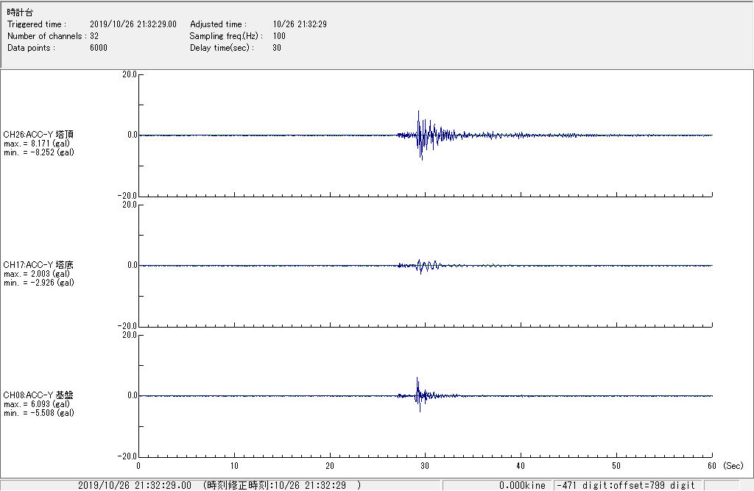Viewport: 754px width, 491px height.
Task: Click the CH26:ACC-Y 塔頂 channel label
Action: [x=38, y=134]
